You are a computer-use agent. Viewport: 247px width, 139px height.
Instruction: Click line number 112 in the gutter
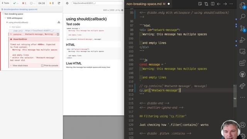pos(131,90)
